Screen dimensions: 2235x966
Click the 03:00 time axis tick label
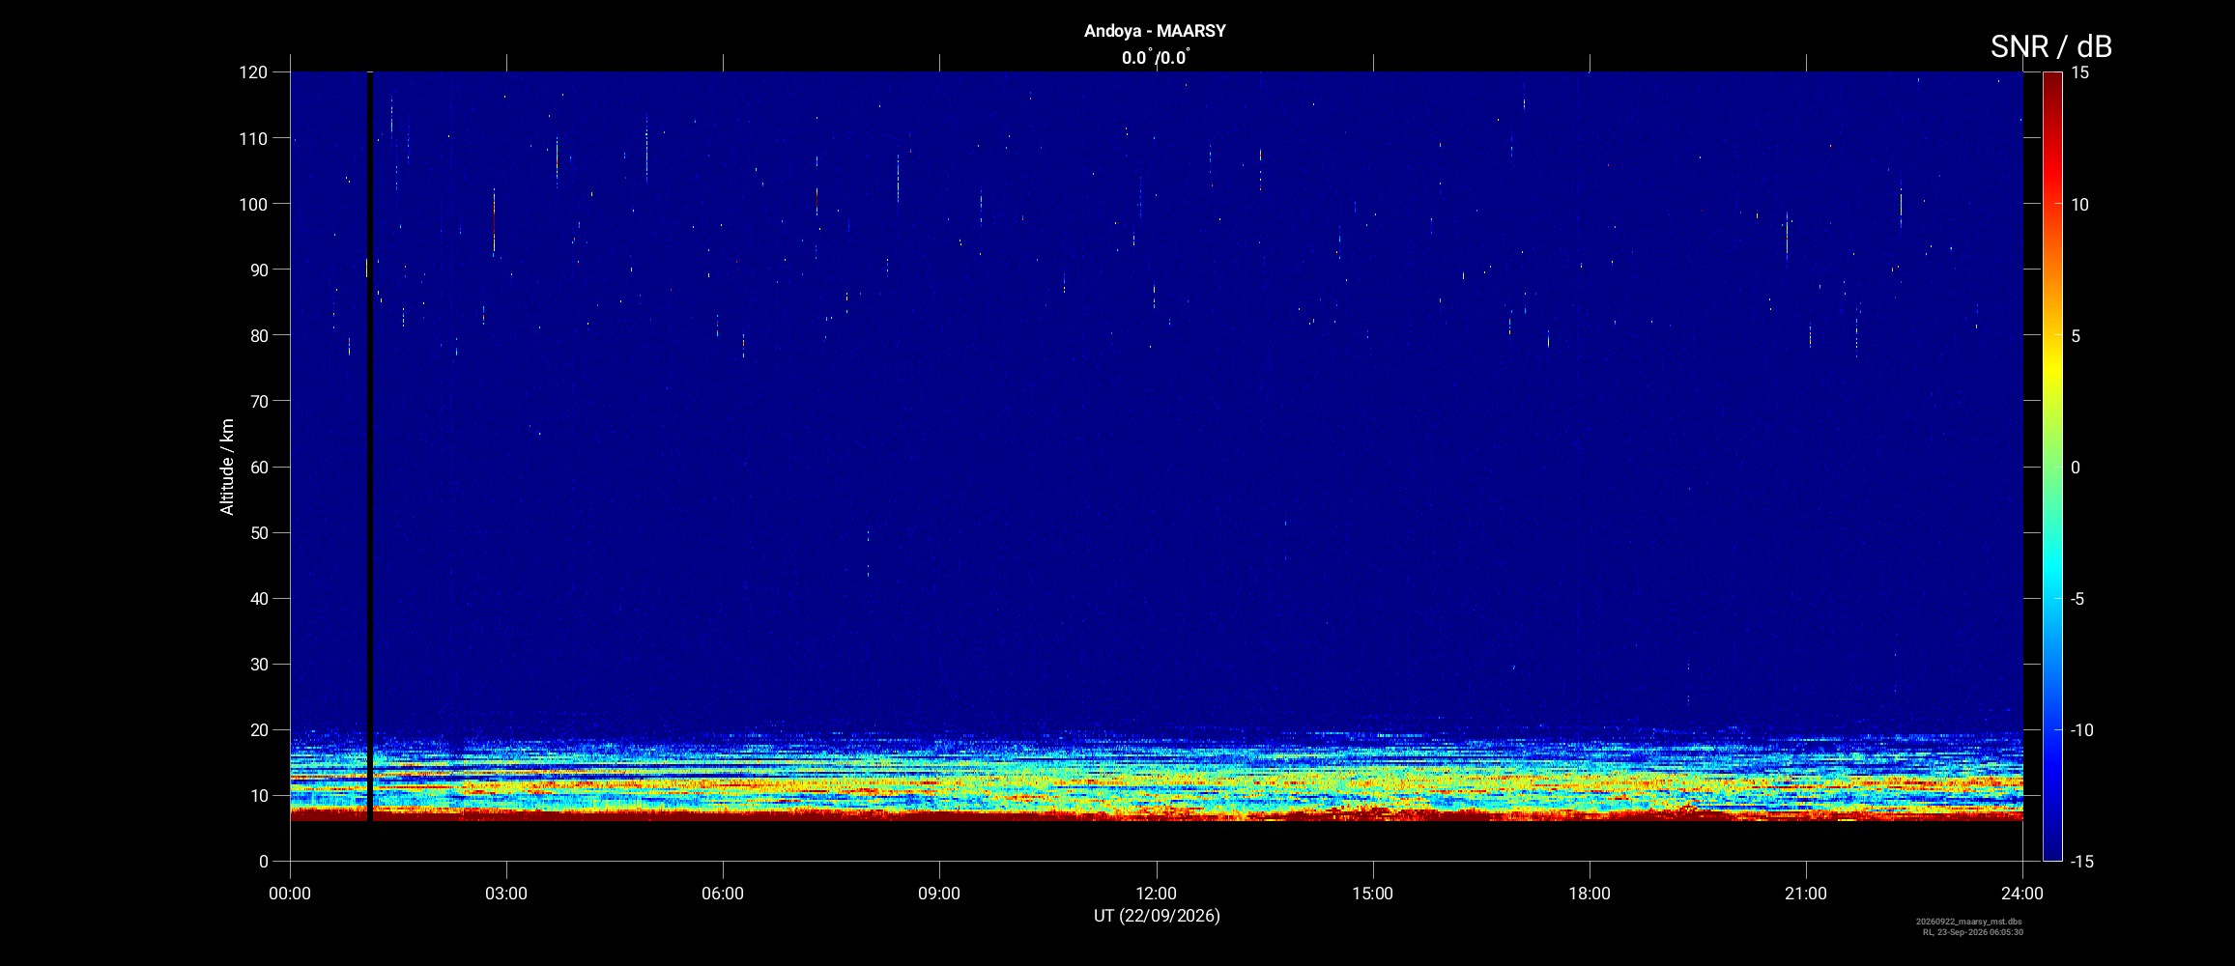click(x=506, y=894)
